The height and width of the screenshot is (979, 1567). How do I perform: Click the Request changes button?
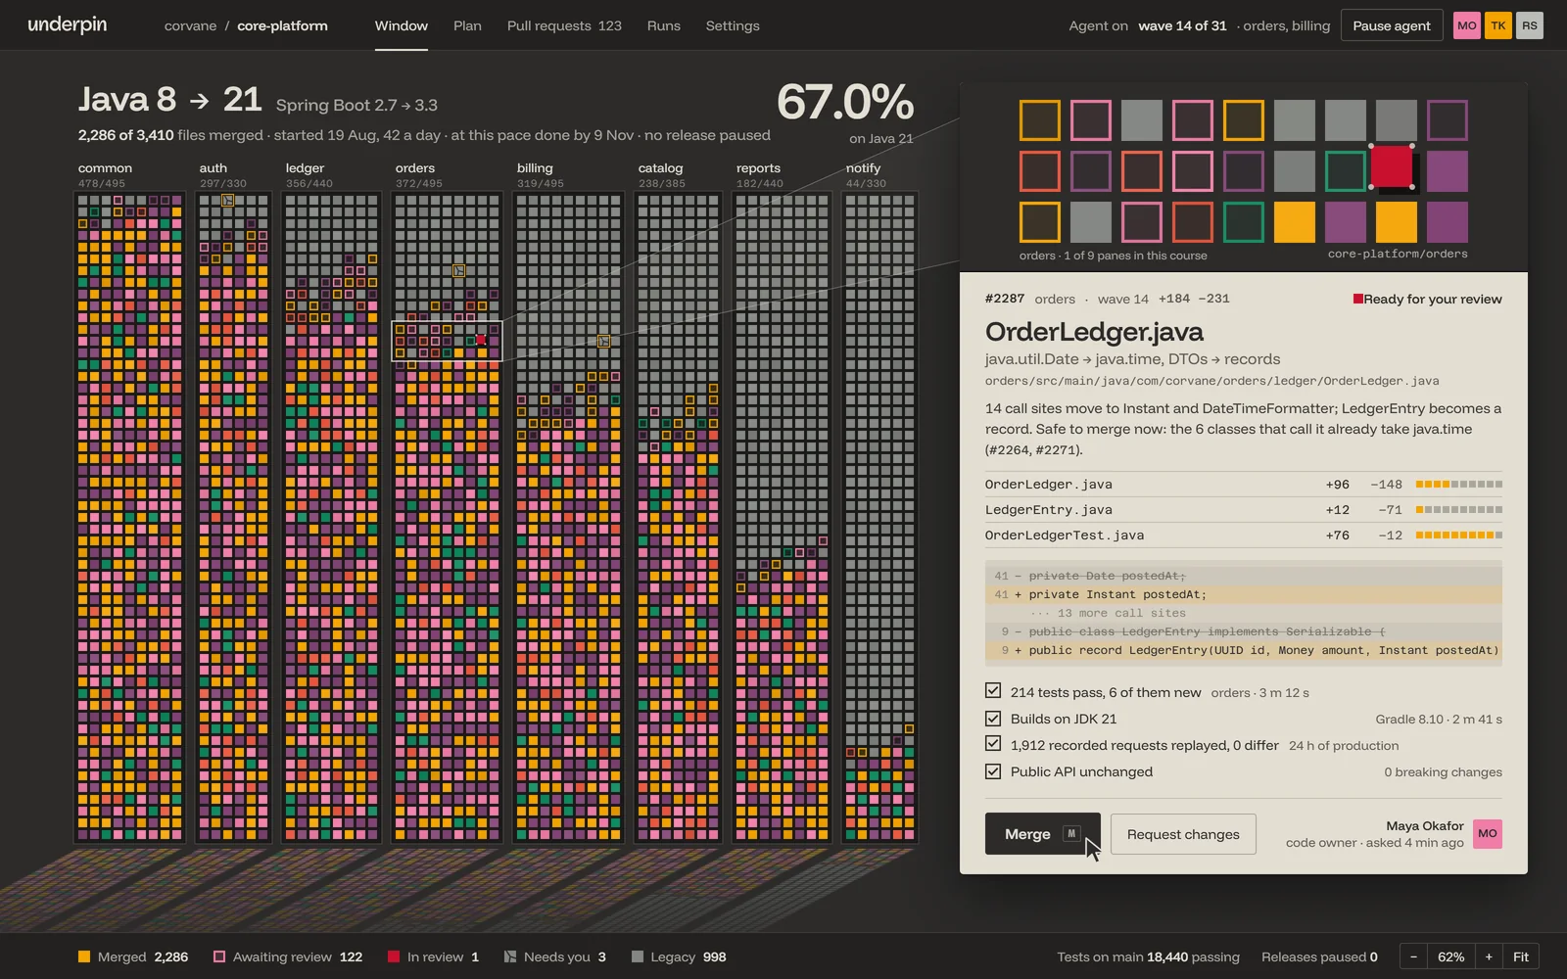(x=1183, y=834)
